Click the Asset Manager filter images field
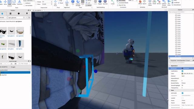Screen dimensions: 194x109 click(x=24, y=64)
